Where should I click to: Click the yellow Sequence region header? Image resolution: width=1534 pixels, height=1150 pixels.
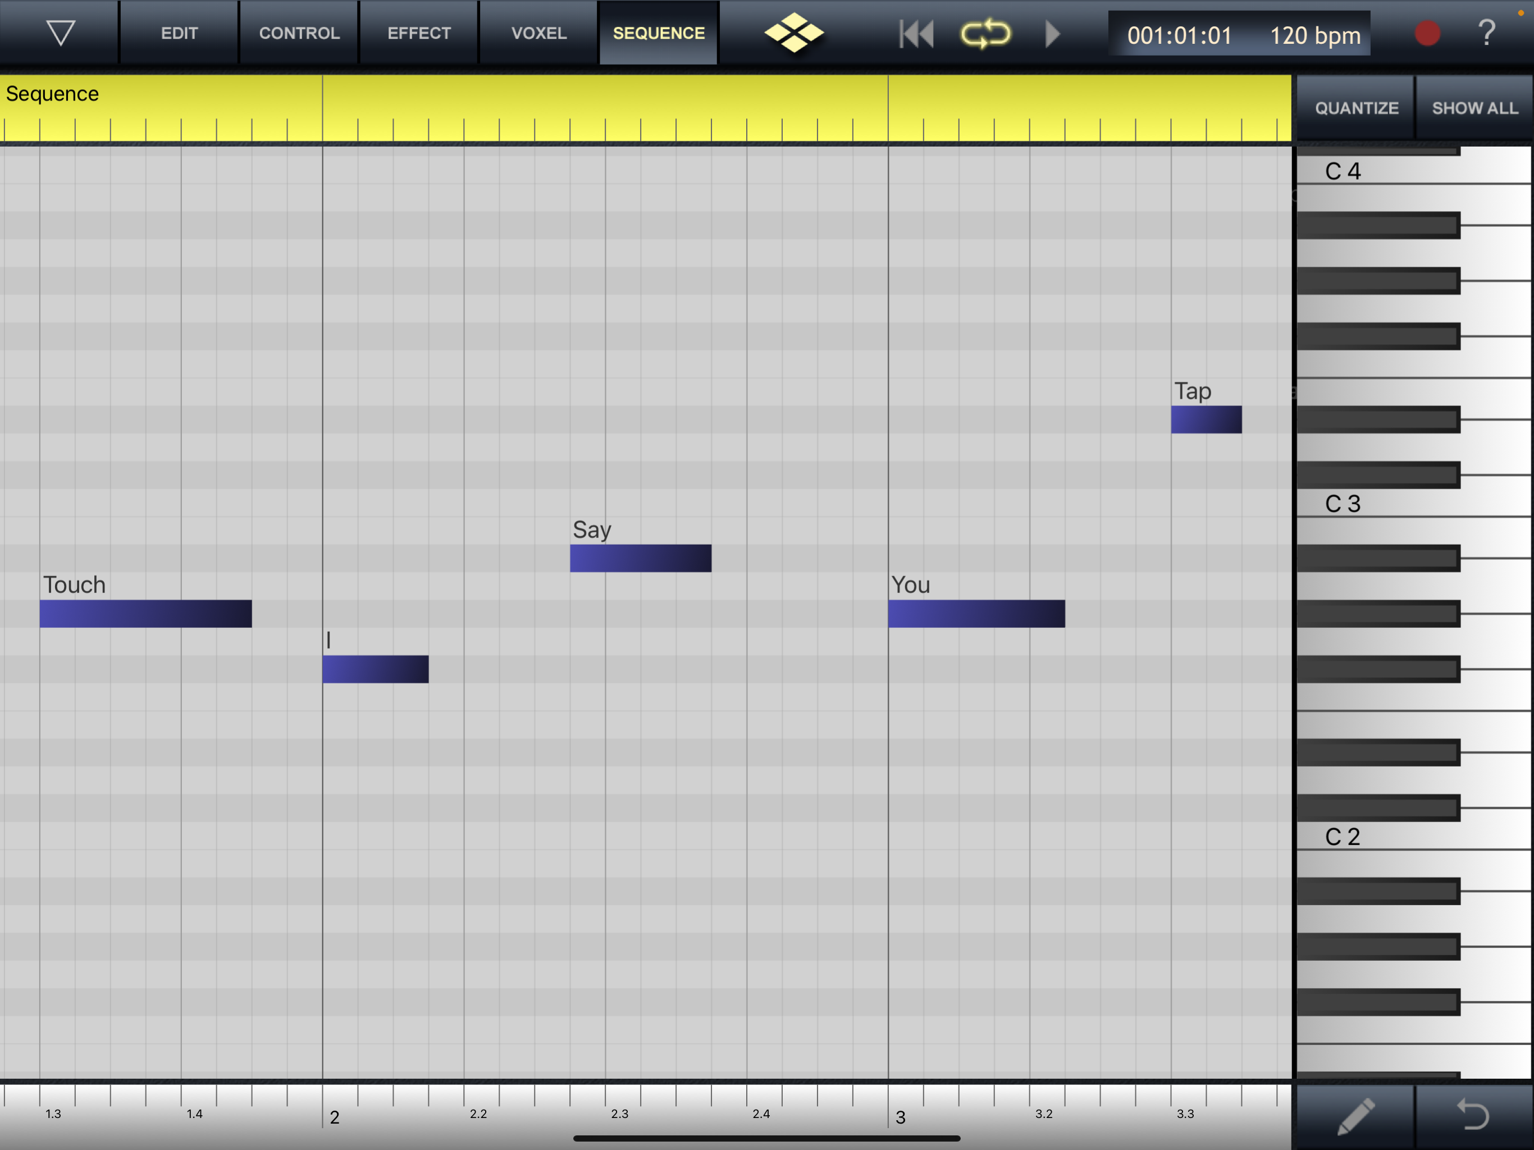(x=645, y=108)
